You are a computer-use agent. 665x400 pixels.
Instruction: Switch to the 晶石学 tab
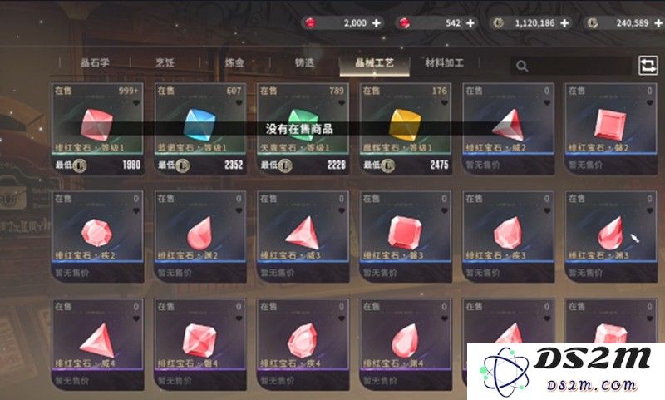pyautogui.click(x=95, y=62)
